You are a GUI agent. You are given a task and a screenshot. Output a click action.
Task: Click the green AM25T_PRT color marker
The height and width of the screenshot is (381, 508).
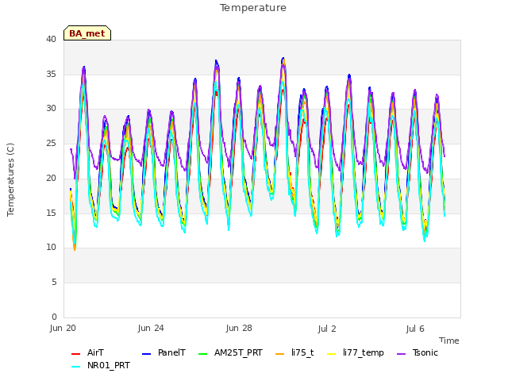pos(203,354)
